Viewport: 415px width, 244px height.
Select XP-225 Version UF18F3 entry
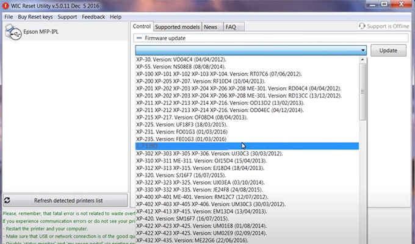tap(247, 124)
